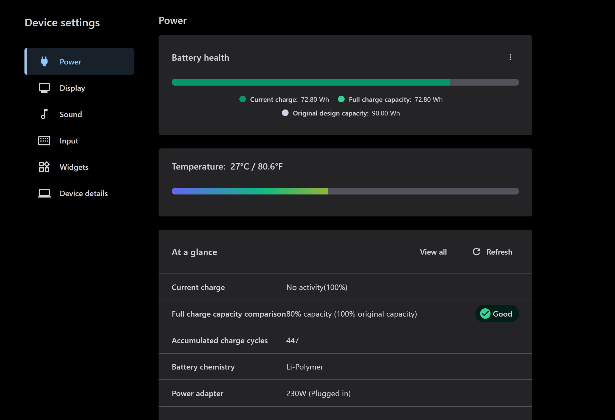Click the Widgets grid icon

[x=44, y=167]
